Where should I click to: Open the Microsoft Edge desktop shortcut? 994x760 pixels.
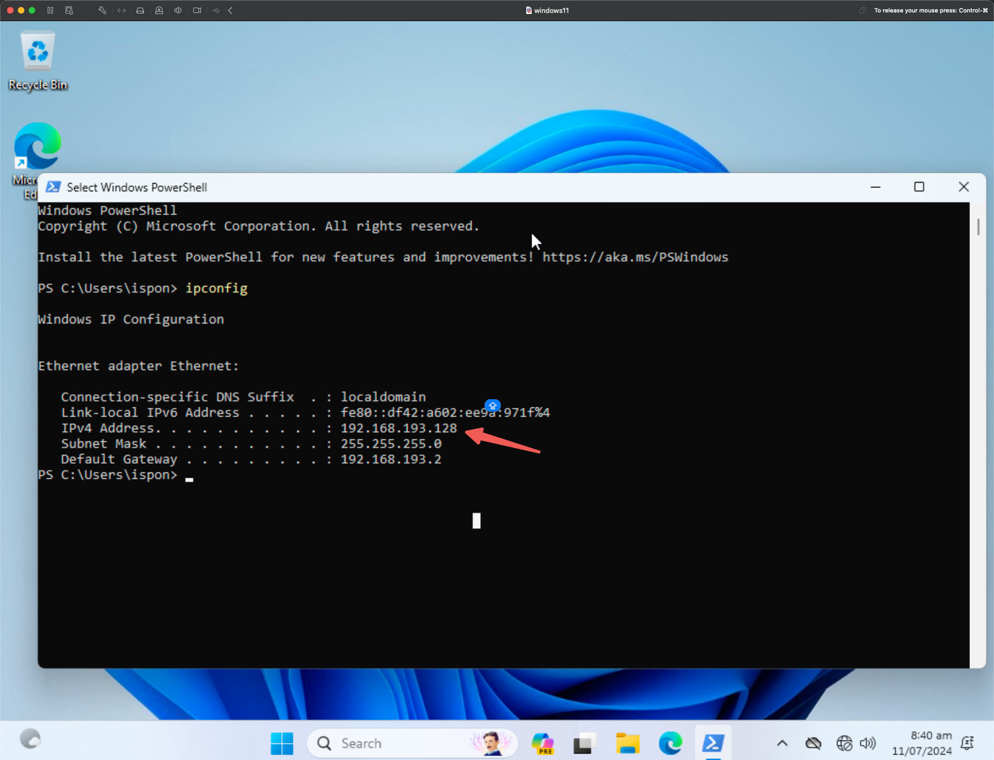37,146
